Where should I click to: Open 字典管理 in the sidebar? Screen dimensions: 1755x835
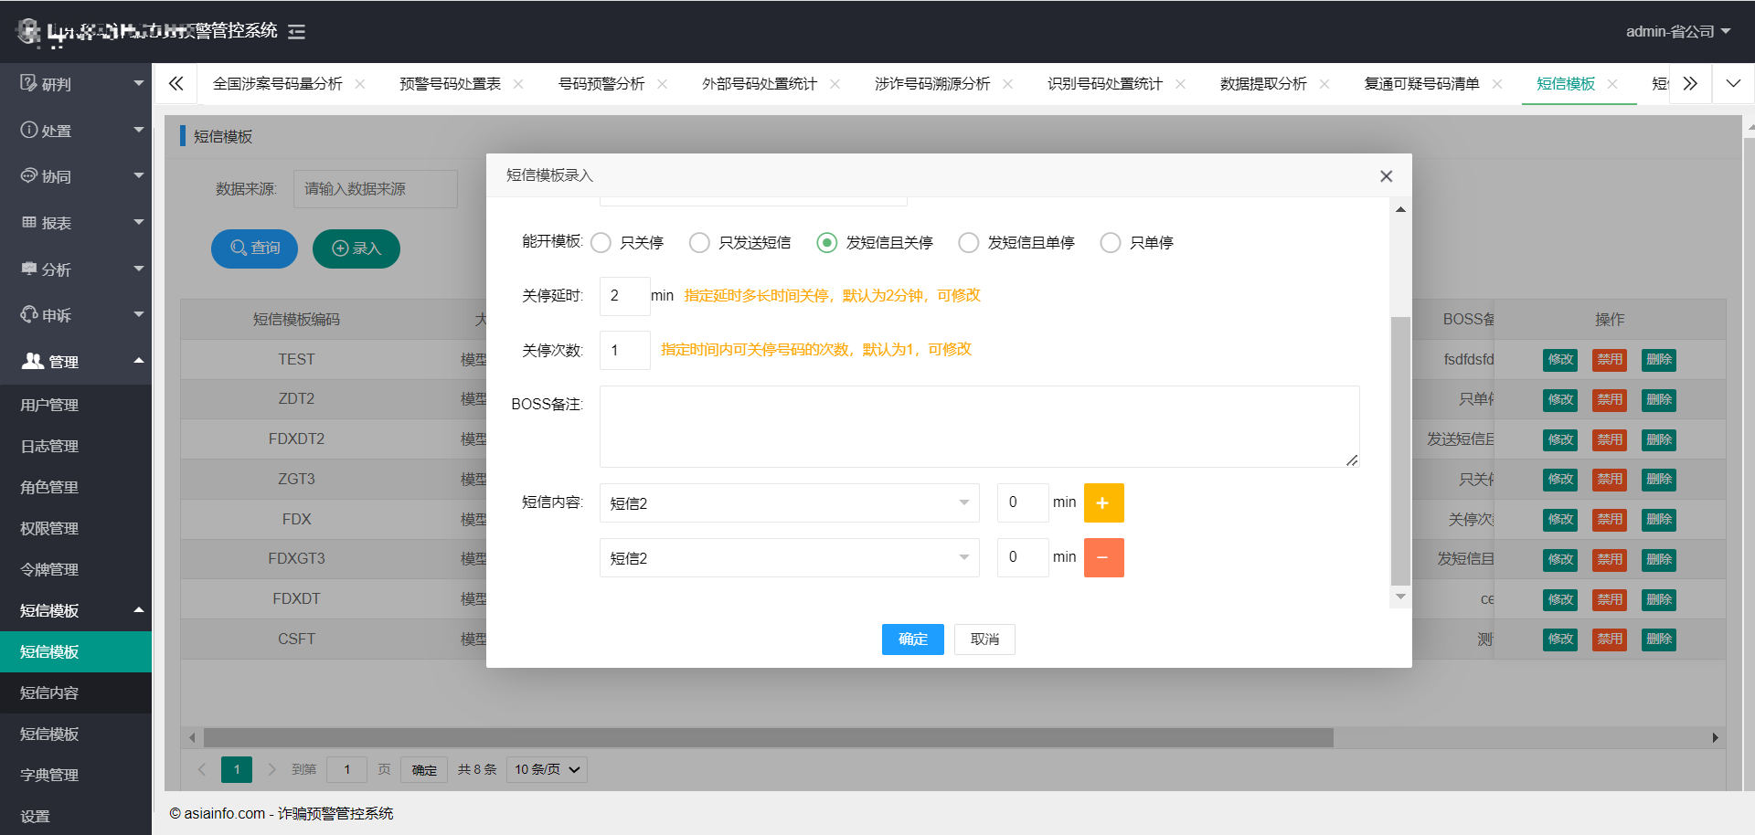[76, 775]
